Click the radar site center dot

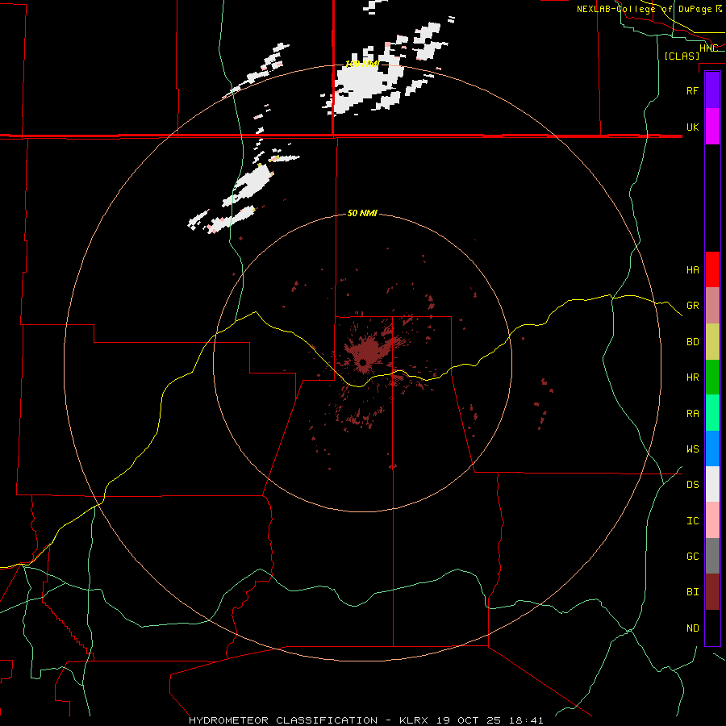click(363, 362)
